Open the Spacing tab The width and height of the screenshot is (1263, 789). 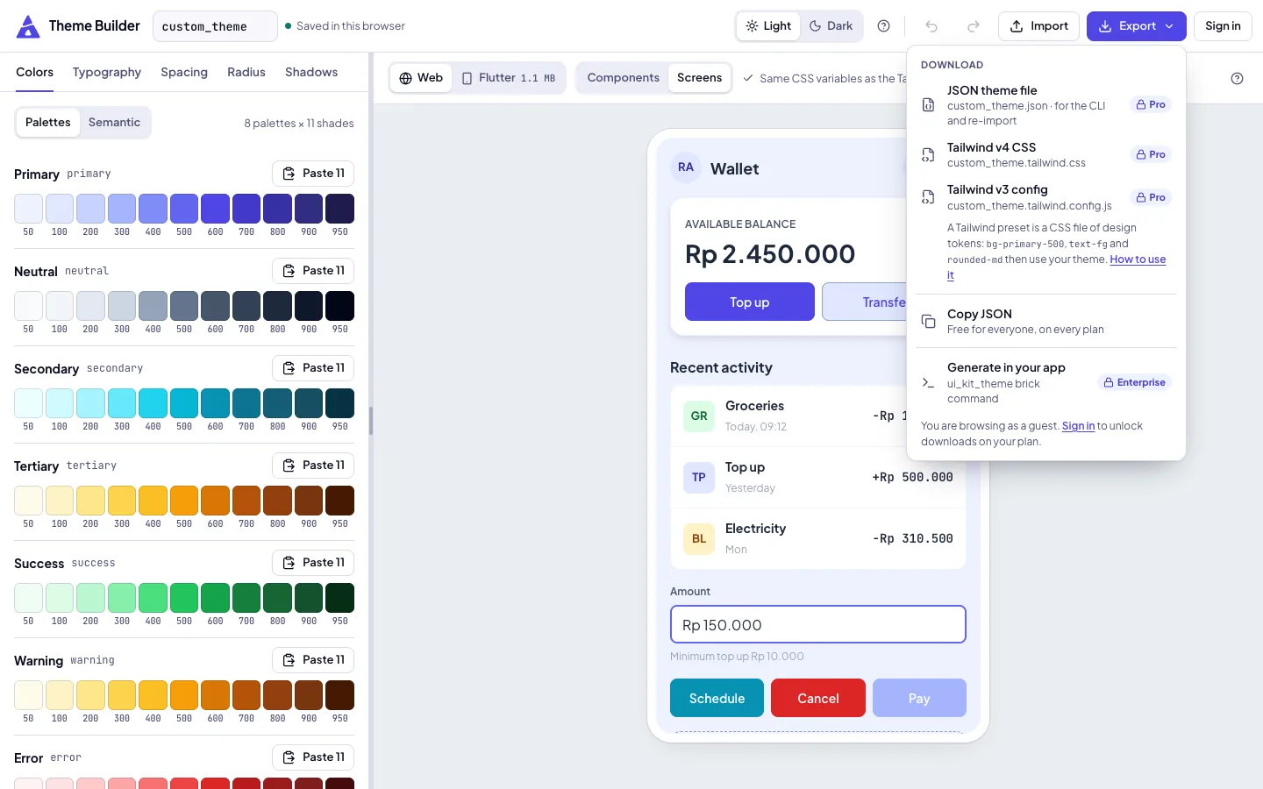coord(184,73)
